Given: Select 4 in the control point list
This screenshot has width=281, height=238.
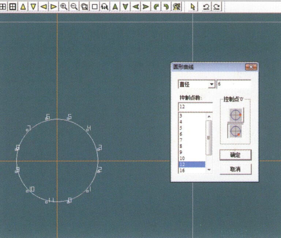Looking at the screenshot, I should 192,122.
